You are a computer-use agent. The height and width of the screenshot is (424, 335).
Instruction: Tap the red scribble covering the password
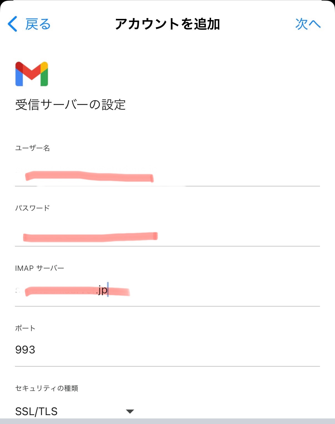(x=90, y=237)
